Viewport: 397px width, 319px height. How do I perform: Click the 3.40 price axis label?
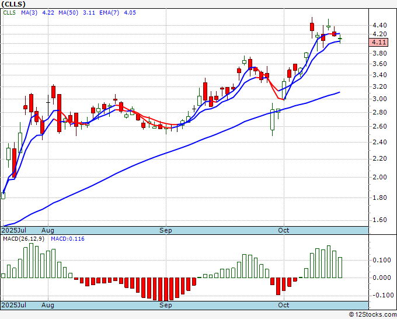379,75
